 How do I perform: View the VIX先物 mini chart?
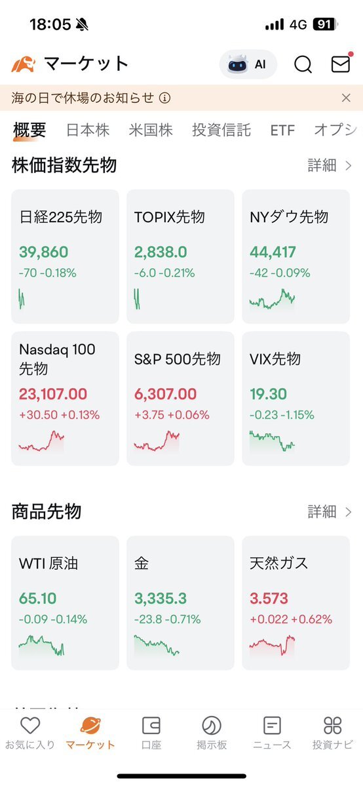[273, 440]
